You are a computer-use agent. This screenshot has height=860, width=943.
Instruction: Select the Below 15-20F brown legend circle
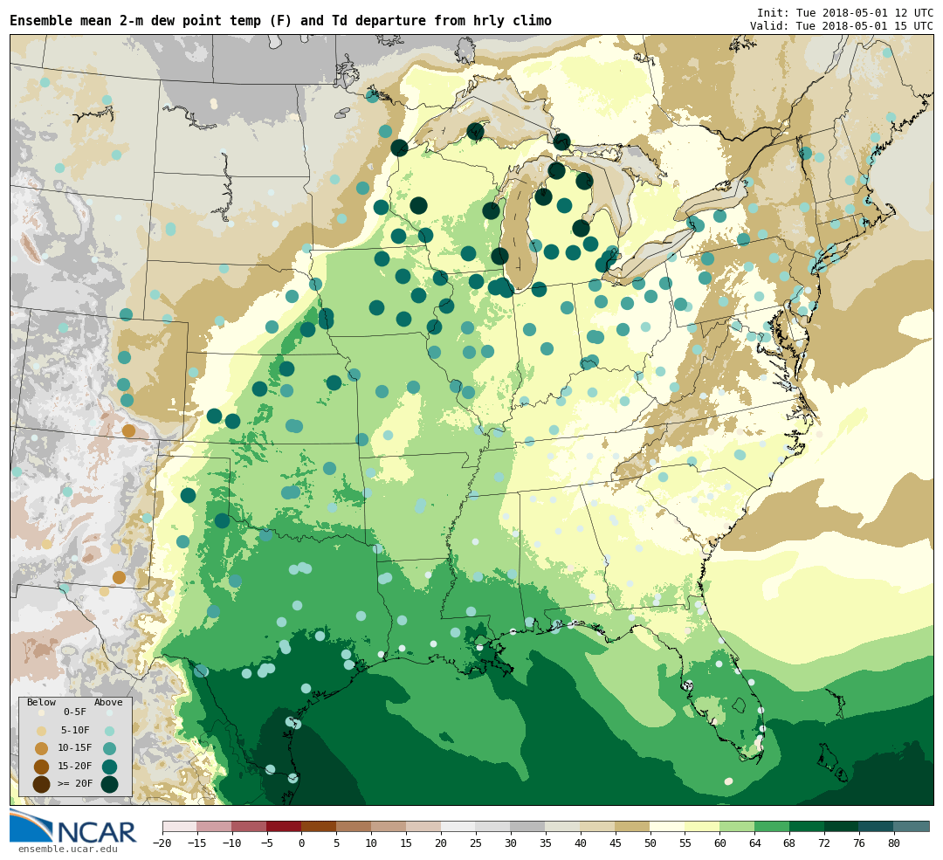(x=42, y=767)
